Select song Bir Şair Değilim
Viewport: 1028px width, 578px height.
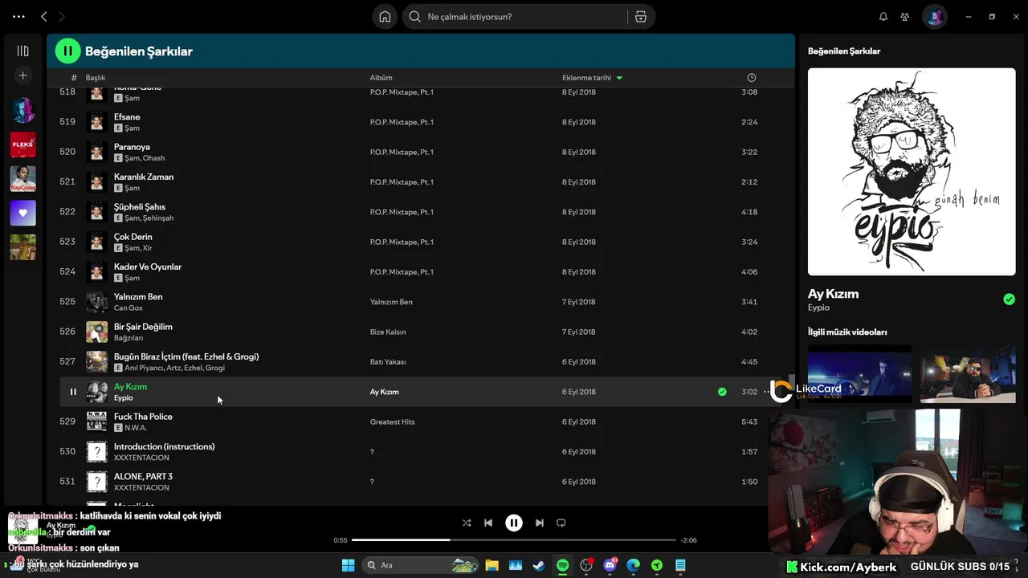[143, 327]
